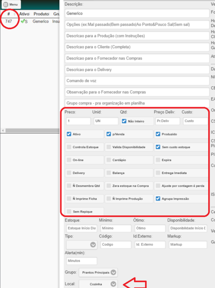Focus the Descricao para a Produção field
The width and height of the screenshot is (215, 288).
coord(137,36)
